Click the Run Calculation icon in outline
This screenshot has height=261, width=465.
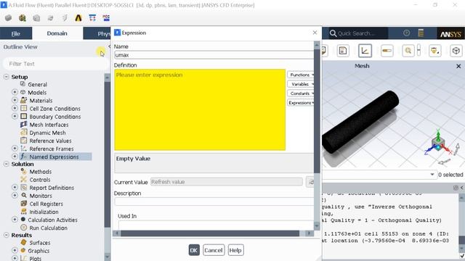click(23, 228)
